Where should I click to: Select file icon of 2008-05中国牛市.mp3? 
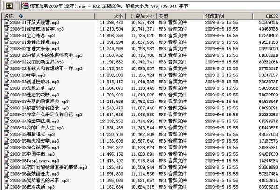pos(7,154)
